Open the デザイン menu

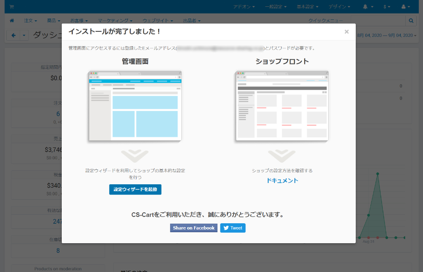339,7
